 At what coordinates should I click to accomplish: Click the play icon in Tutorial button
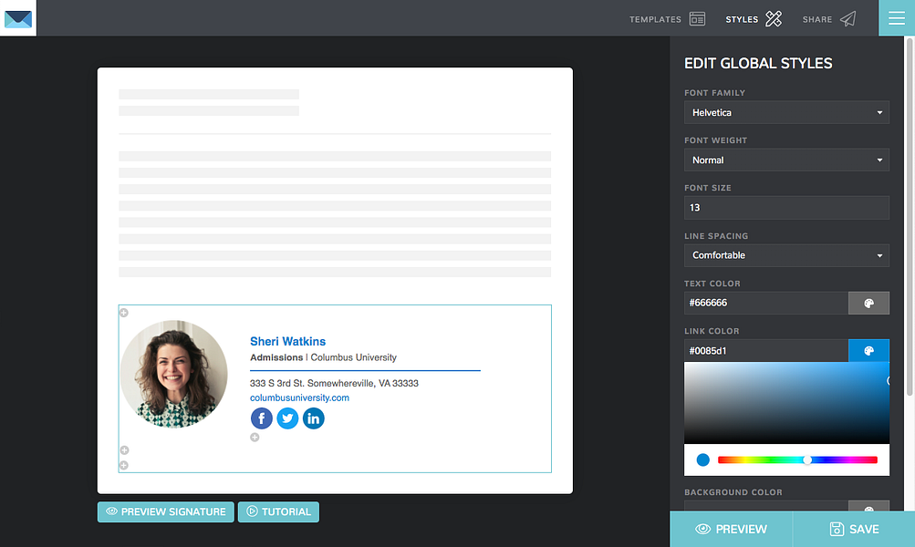click(252, 511)
